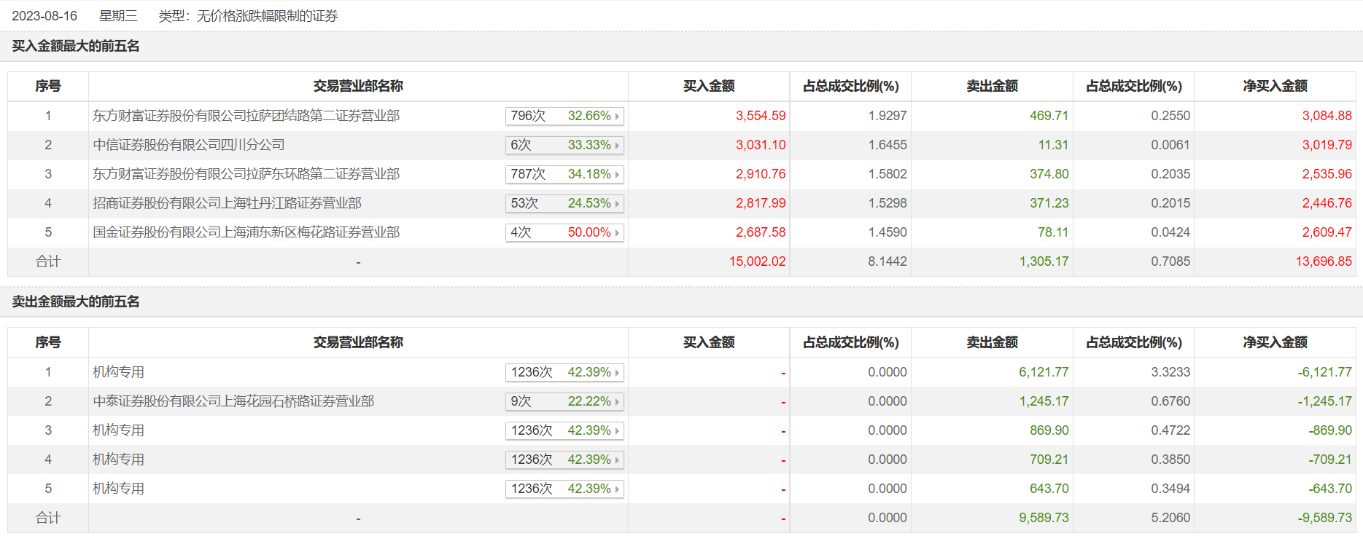The image size is (1363, 536).
Task: Click the 净买入金额 header in the buy table
Action: click(1275, 86)
